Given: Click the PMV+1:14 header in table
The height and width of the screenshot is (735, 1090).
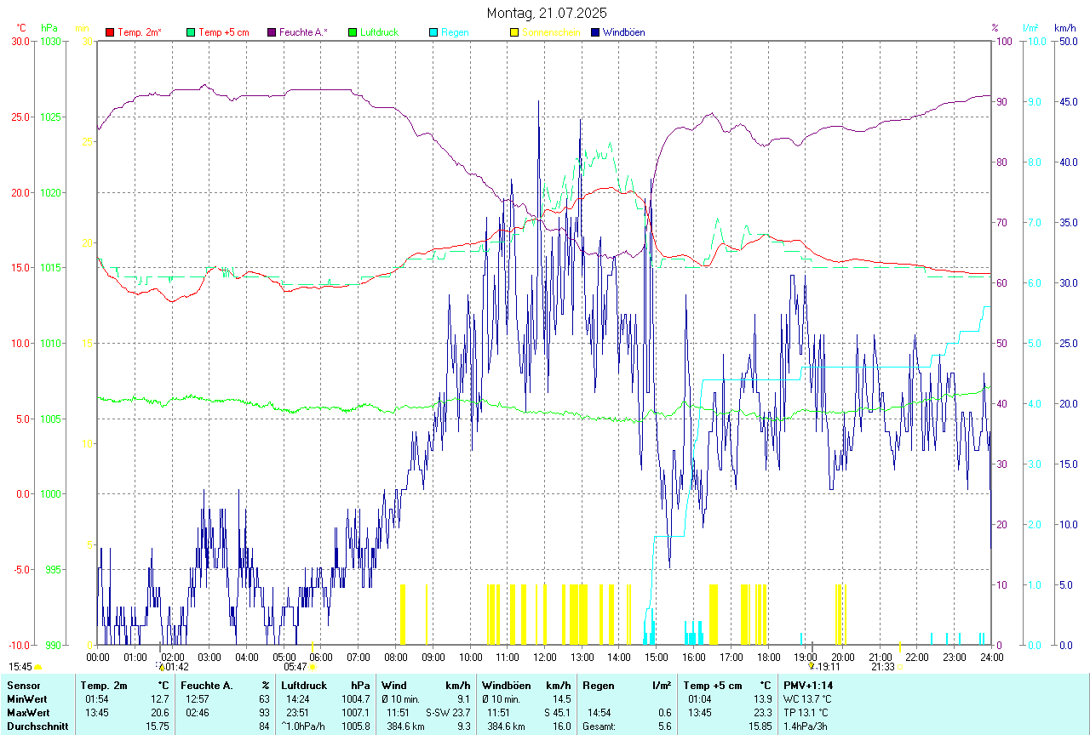Looking at the screenshot, I should [x=808, y=685].
